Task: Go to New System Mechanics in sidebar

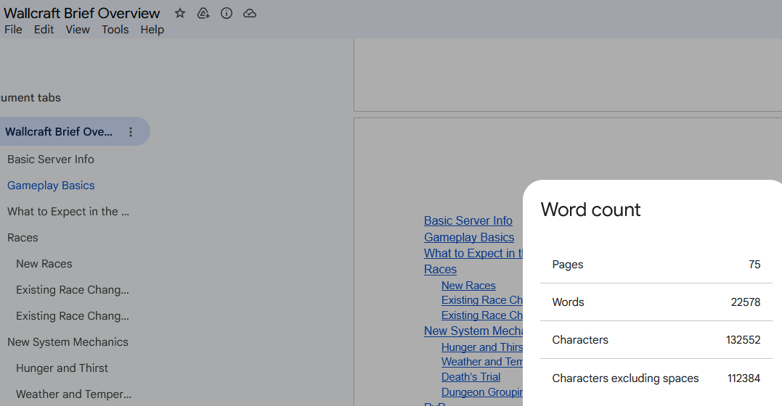Action: click(x=68, y=342)
